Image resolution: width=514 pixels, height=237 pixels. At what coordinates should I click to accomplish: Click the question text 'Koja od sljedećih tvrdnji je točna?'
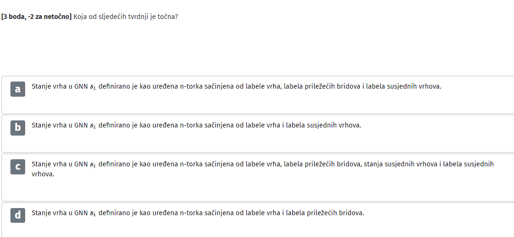pyautogui.click(x=126, y=17)
